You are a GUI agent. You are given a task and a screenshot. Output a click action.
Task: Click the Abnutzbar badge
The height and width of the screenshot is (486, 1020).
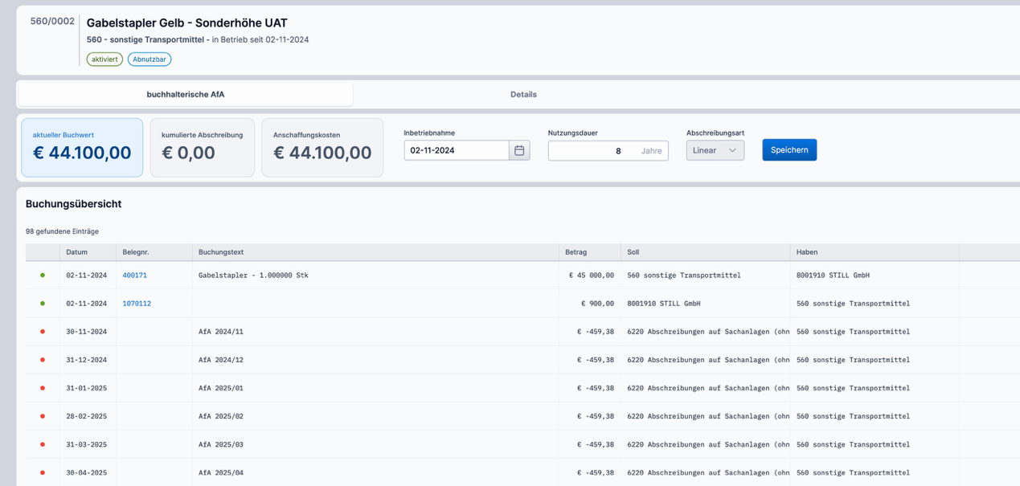150,59
